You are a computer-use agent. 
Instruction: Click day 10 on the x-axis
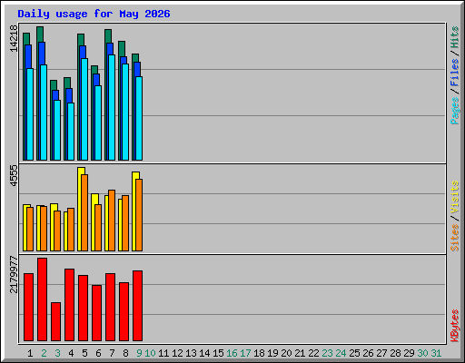150,353
